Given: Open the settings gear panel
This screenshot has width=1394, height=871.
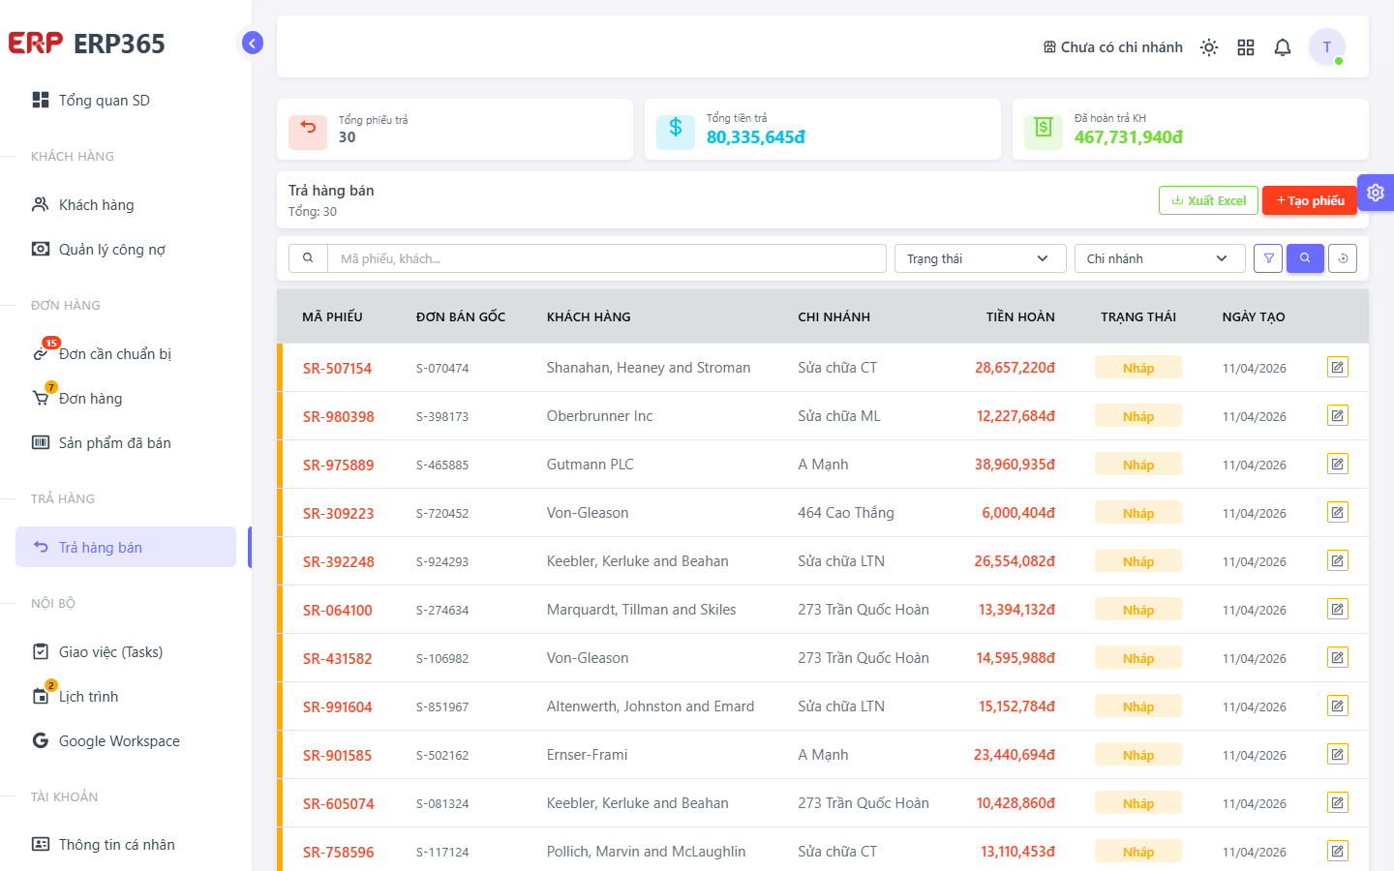Looking at the screenshot, I should click(x=1376, y=193).
